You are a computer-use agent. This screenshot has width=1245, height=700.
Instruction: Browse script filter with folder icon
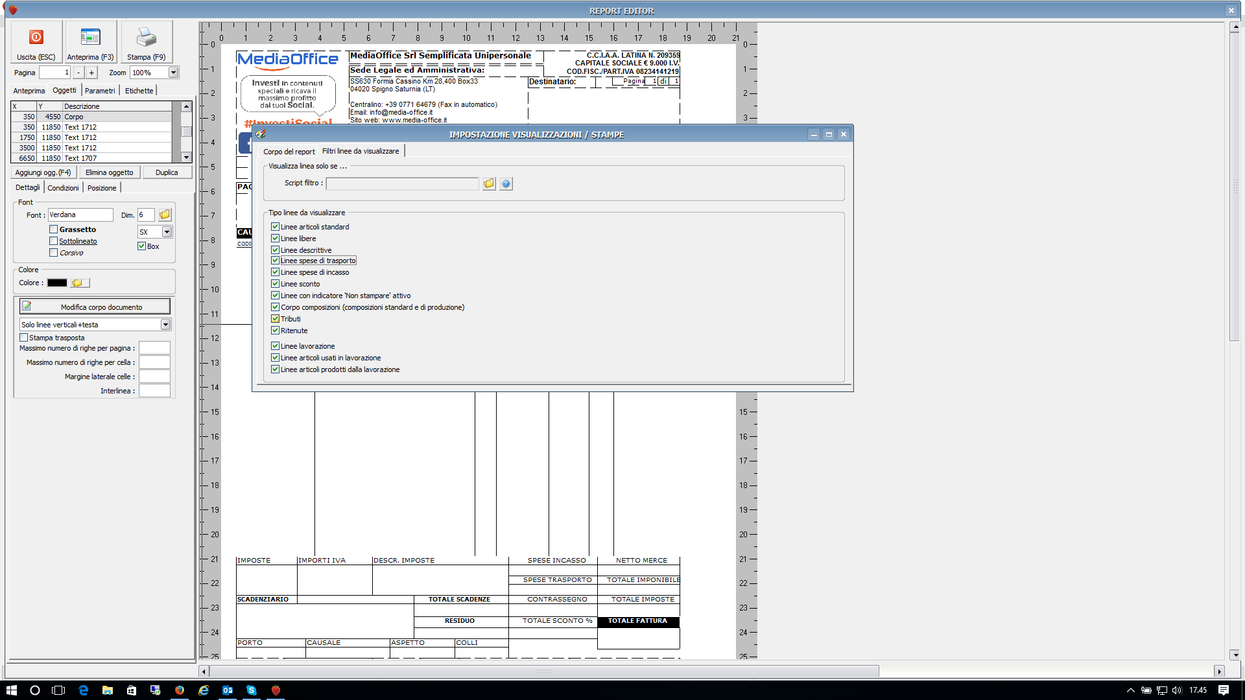489,183
